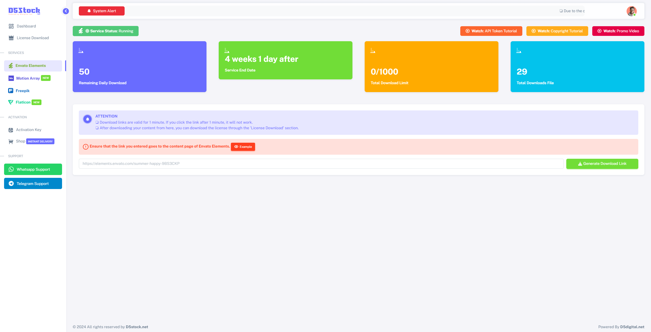Click the D5Stock logo
Screen dimensions: 651x332
click(24, 11)
